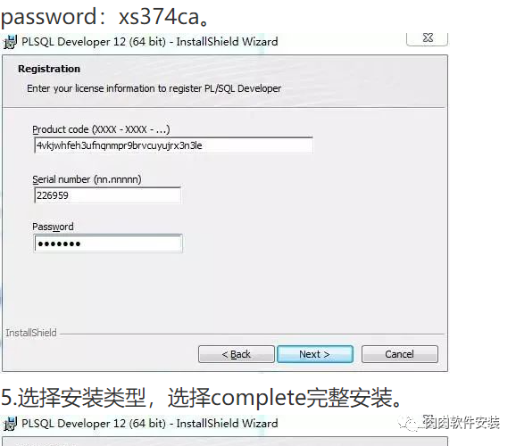Viewport: 516px width, 446px height.
Task: Click into the Product code field
Action: coord(173,145)
